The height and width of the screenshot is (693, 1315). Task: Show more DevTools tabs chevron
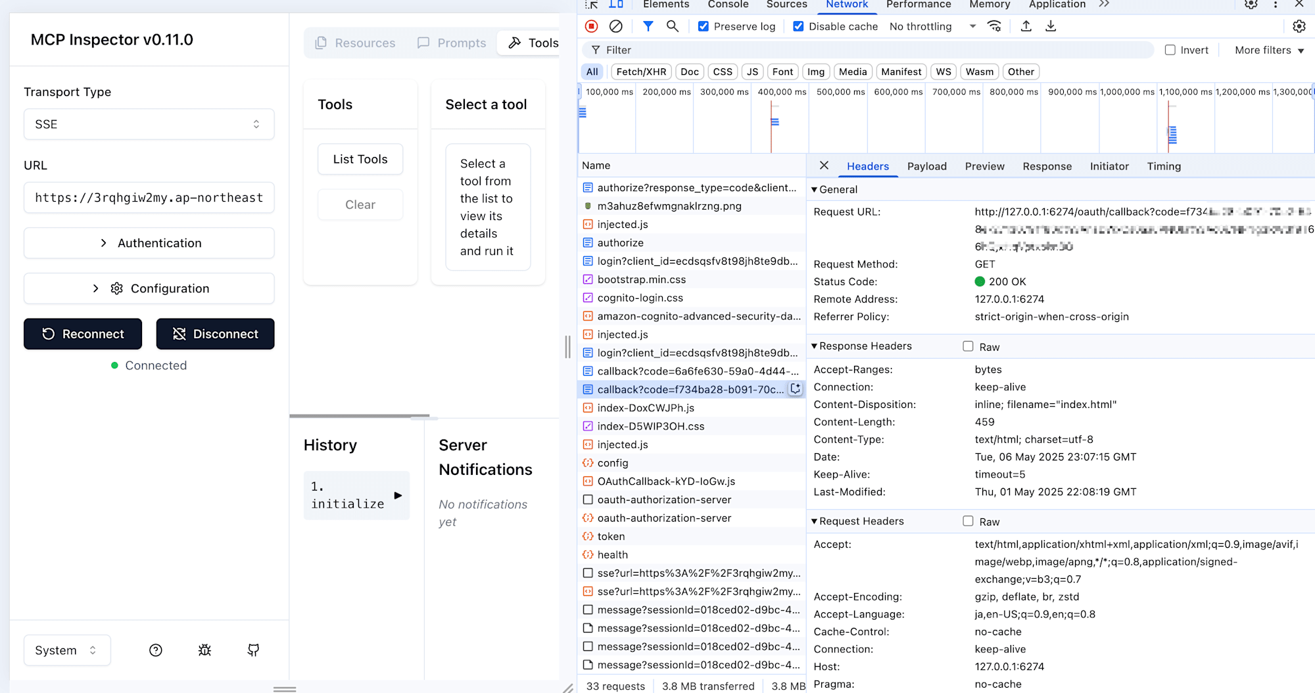(x=1104, y=4)
